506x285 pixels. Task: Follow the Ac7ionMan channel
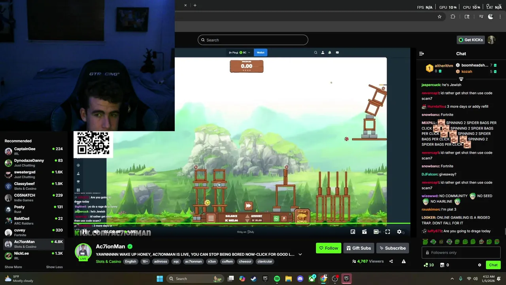click(x=329, y=248)
